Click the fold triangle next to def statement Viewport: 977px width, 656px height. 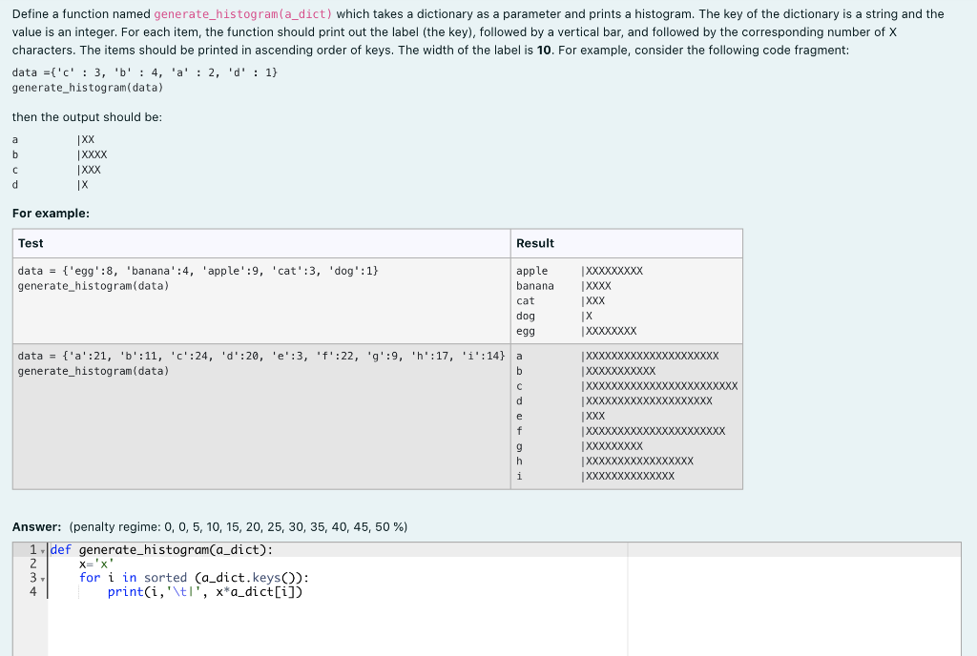[x=43, y=549]
